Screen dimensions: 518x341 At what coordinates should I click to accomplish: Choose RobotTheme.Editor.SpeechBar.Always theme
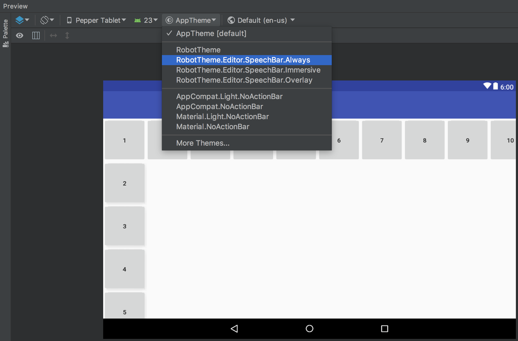(x=243, y=60)
